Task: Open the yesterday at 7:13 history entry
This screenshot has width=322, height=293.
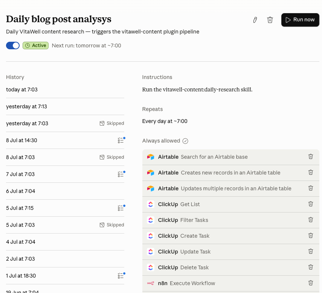Action: (x=65, y=106)
